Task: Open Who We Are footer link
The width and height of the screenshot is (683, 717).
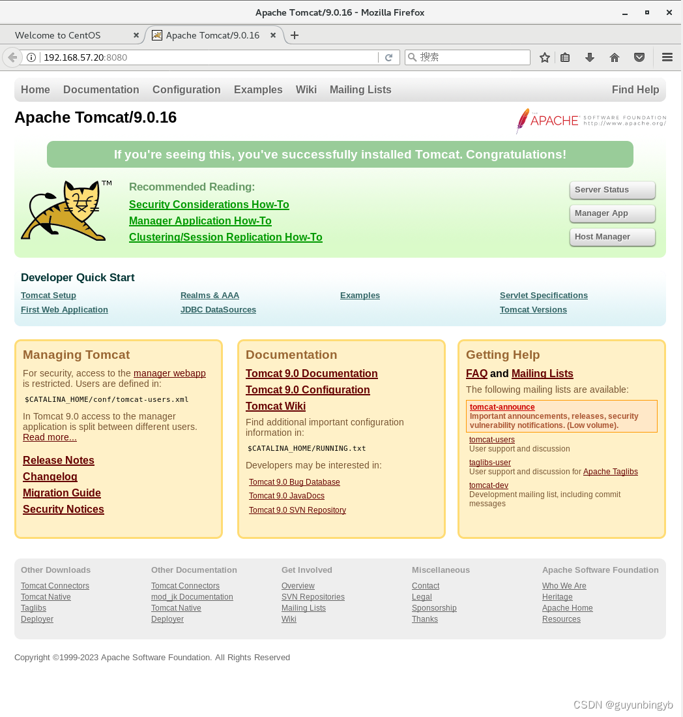Action: 564,586
